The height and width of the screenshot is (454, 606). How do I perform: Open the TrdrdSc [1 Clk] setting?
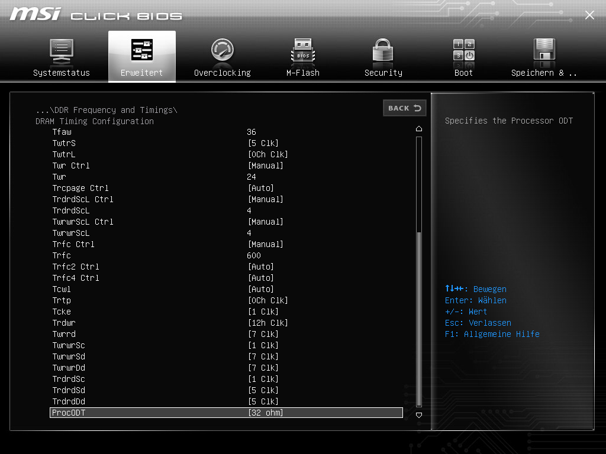point(263,379)
